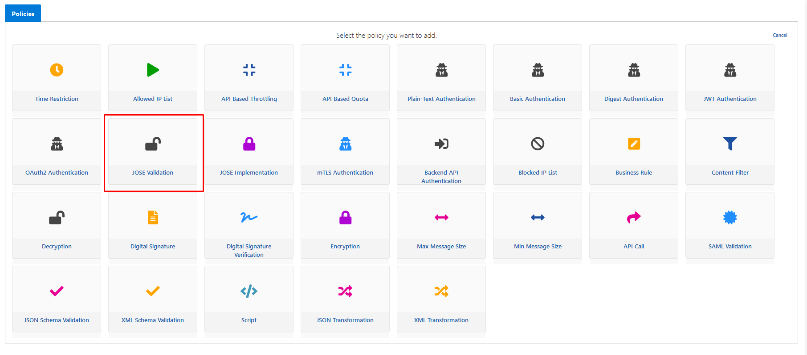807x355 pixels.
Task: Click the API Based Throttling compress icon
Action: coord(249,70)
